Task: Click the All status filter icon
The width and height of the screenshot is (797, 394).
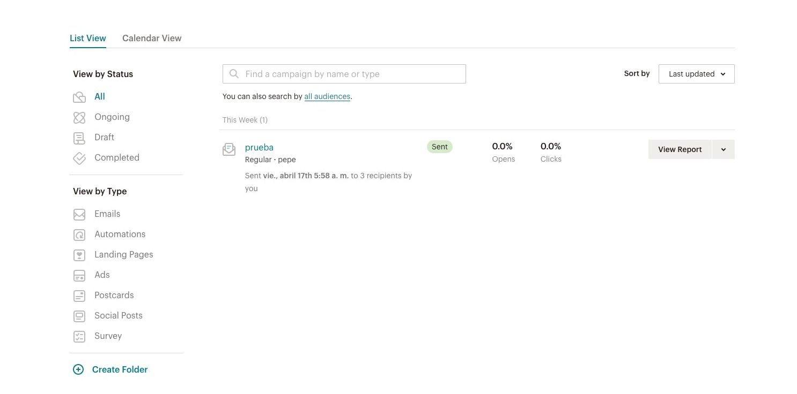Action: tap(79, 97)
